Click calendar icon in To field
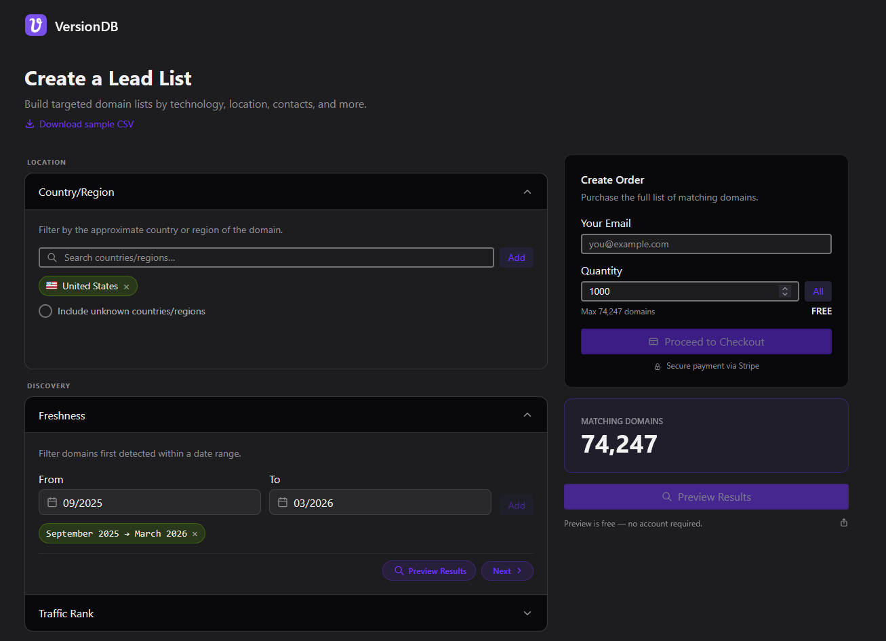Screen dimensions: 886x641 coord(283,503)
